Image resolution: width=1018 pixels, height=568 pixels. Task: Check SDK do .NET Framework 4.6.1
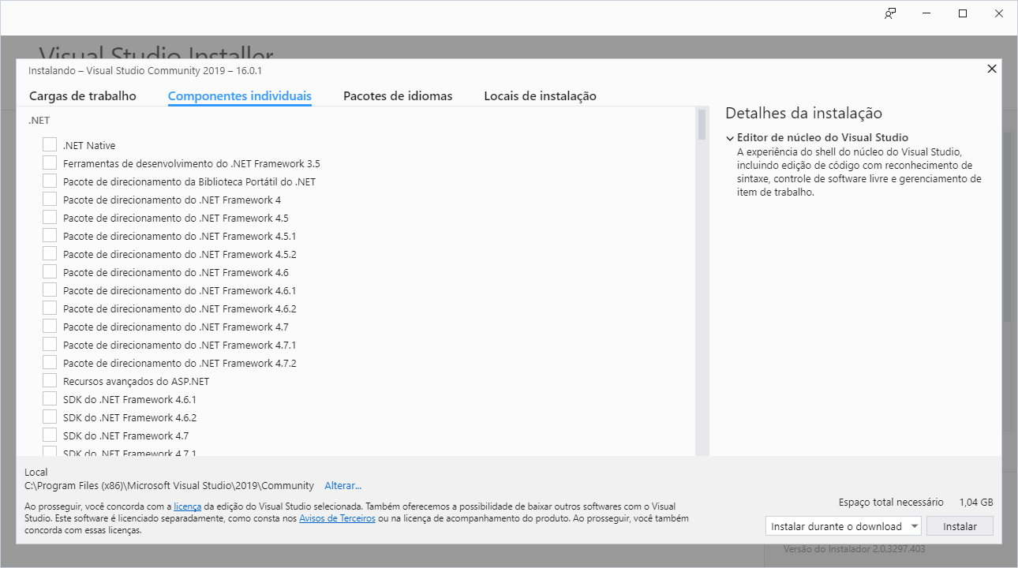click(50, 398)
